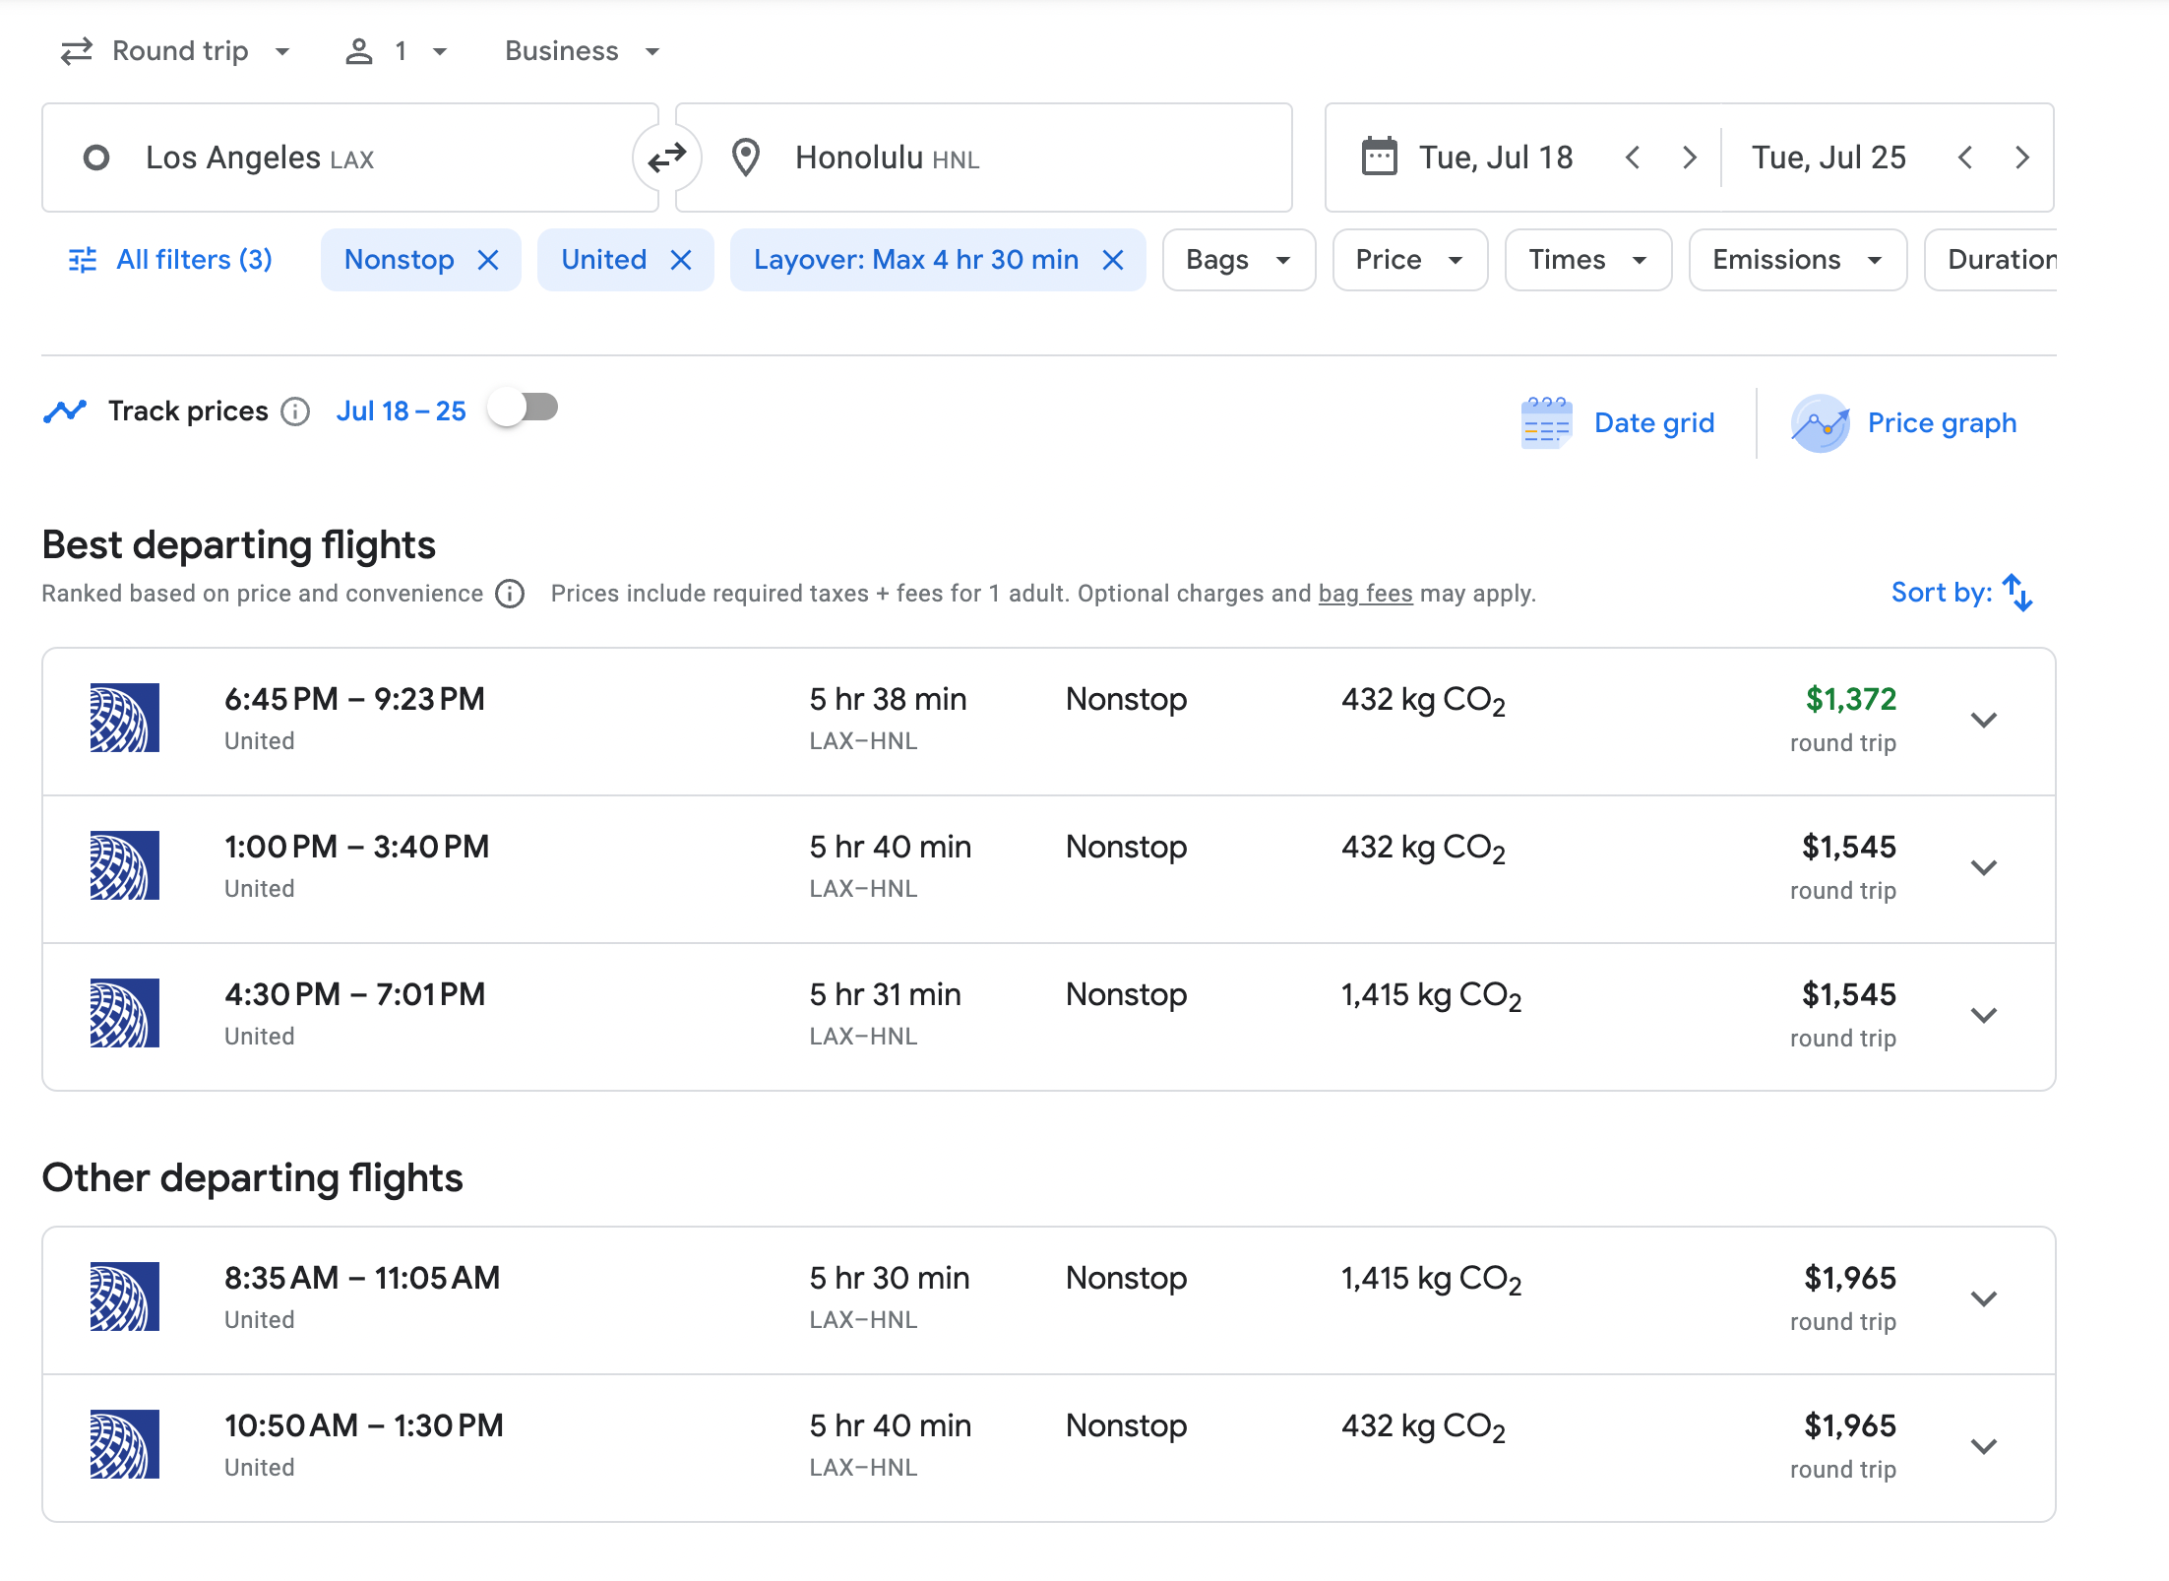The height and width of the screenshot is (1581, 2169).
Task: Open the Date grid view
Action: point(1619,423)
